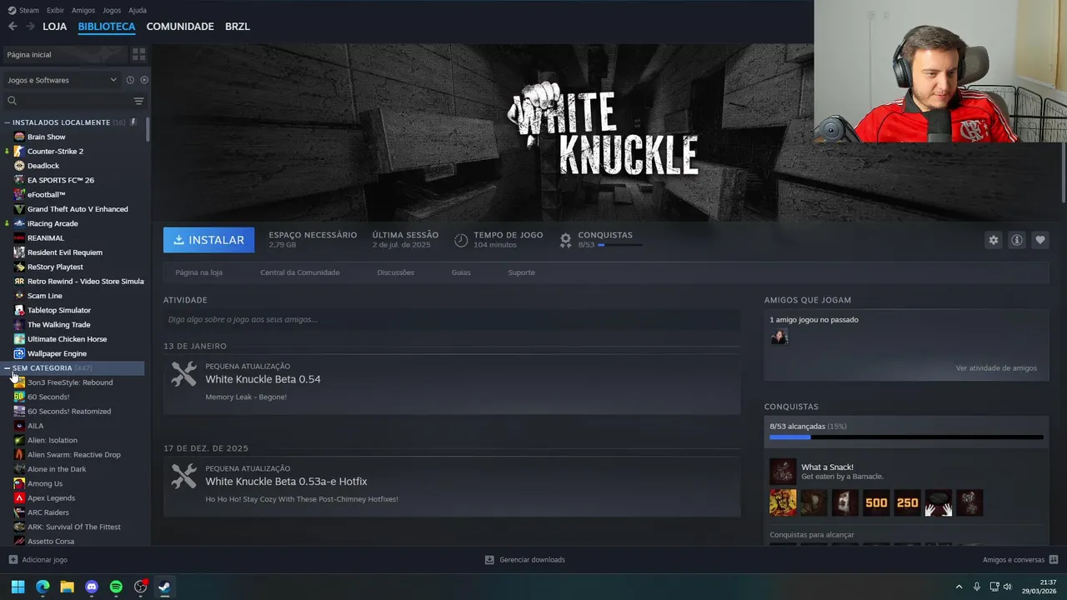This screenshot has height=600, width=1067.
Task: Go back with the left arrow
Action: [13, 27]
